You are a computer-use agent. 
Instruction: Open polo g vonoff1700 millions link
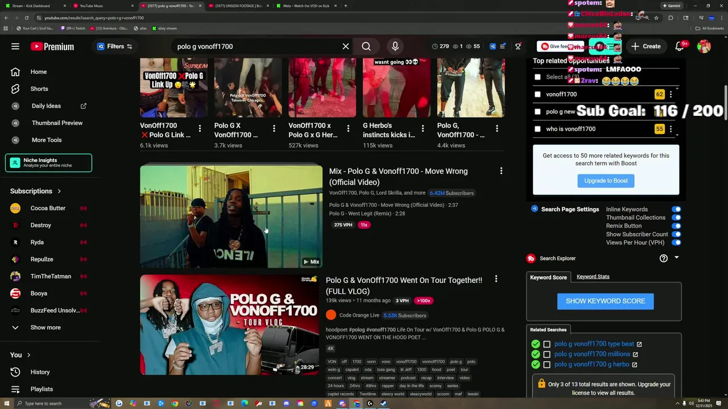tap(591, 354)
